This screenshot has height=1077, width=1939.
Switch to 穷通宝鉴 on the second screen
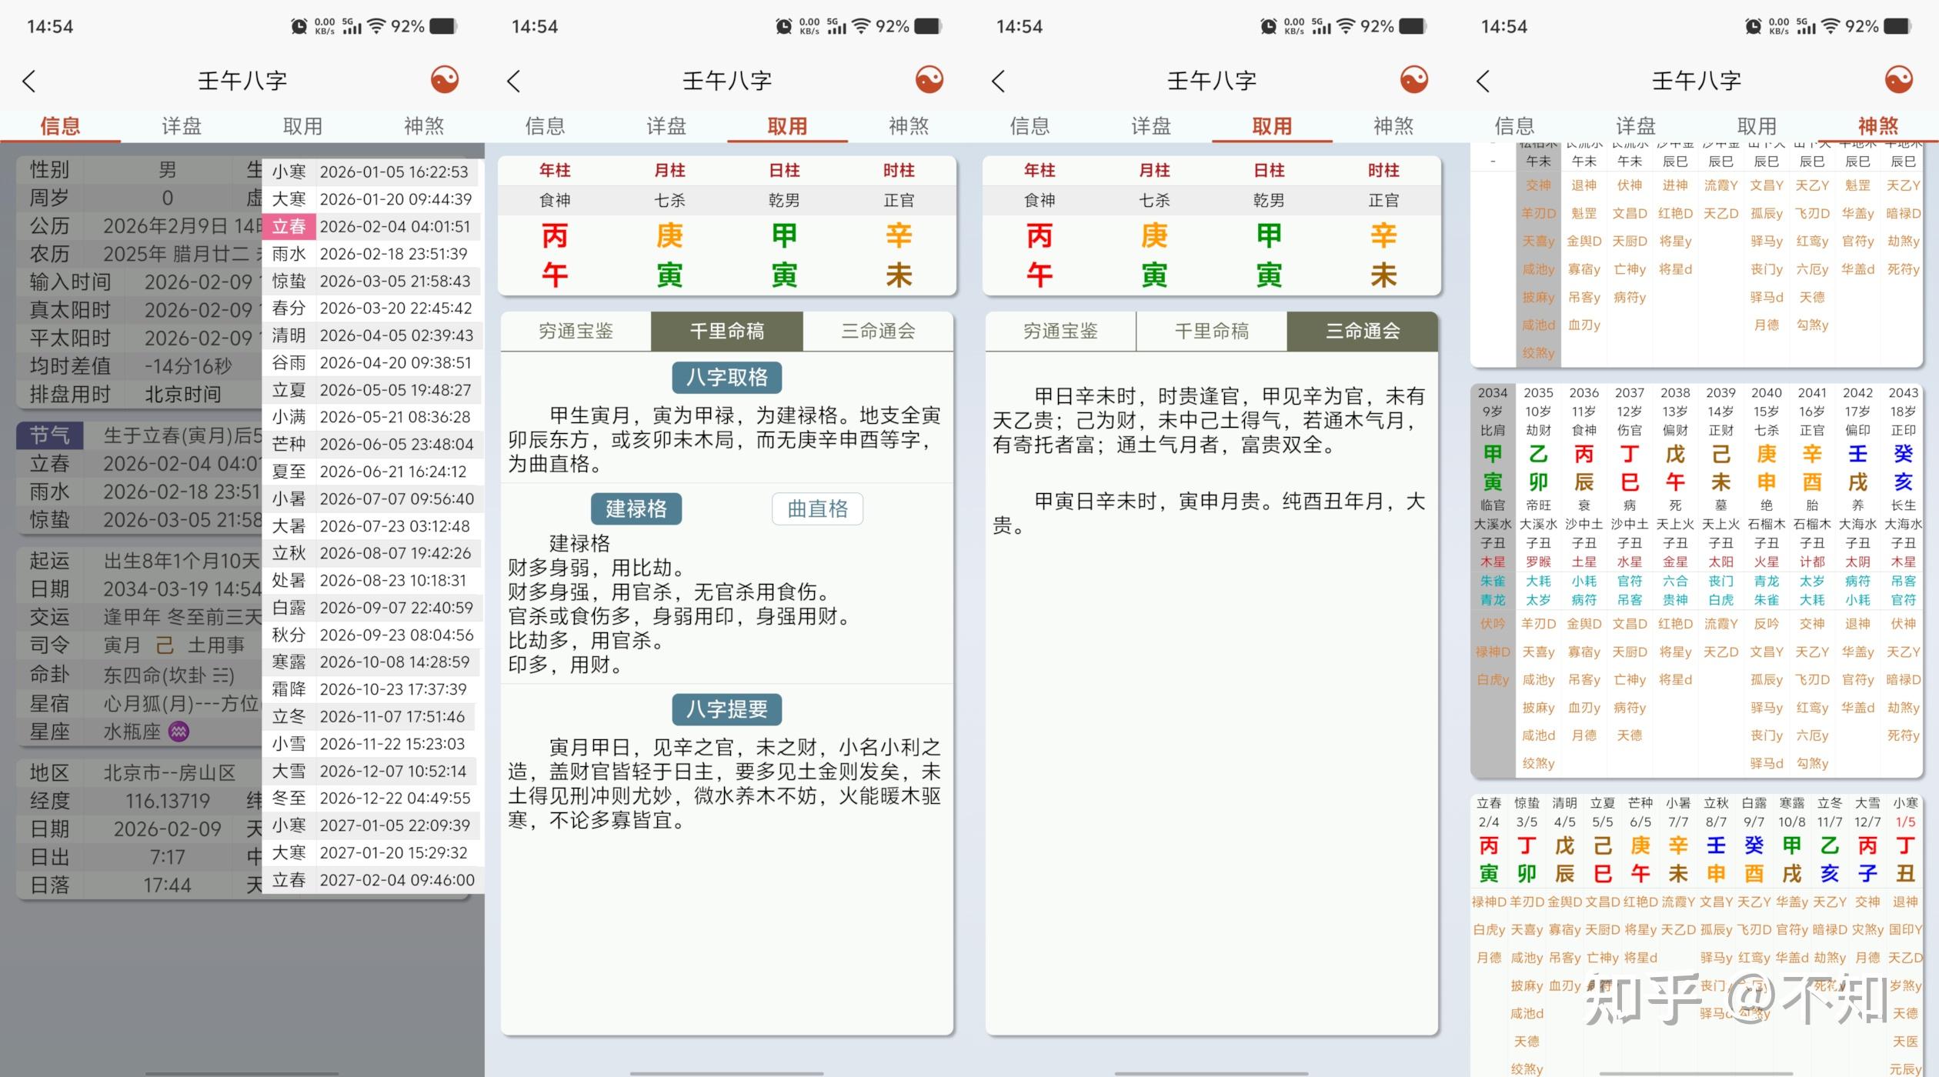pyautogui.click(x=576, y=332)
